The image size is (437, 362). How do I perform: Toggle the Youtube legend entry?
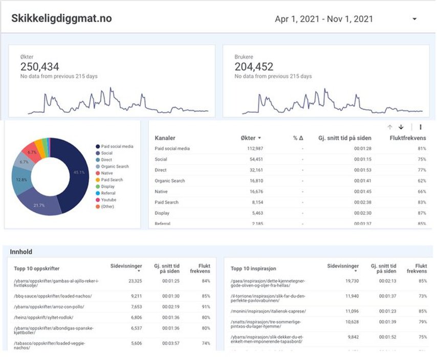[x=106, y=199]
